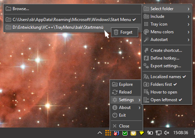Show hidden tray icons chevron
Screen dimensions: 195x138
(100, 133)
